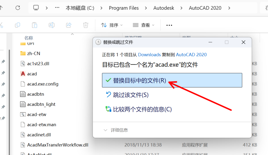Navigate to Program Files breadcrumb

tap(124, 8)
